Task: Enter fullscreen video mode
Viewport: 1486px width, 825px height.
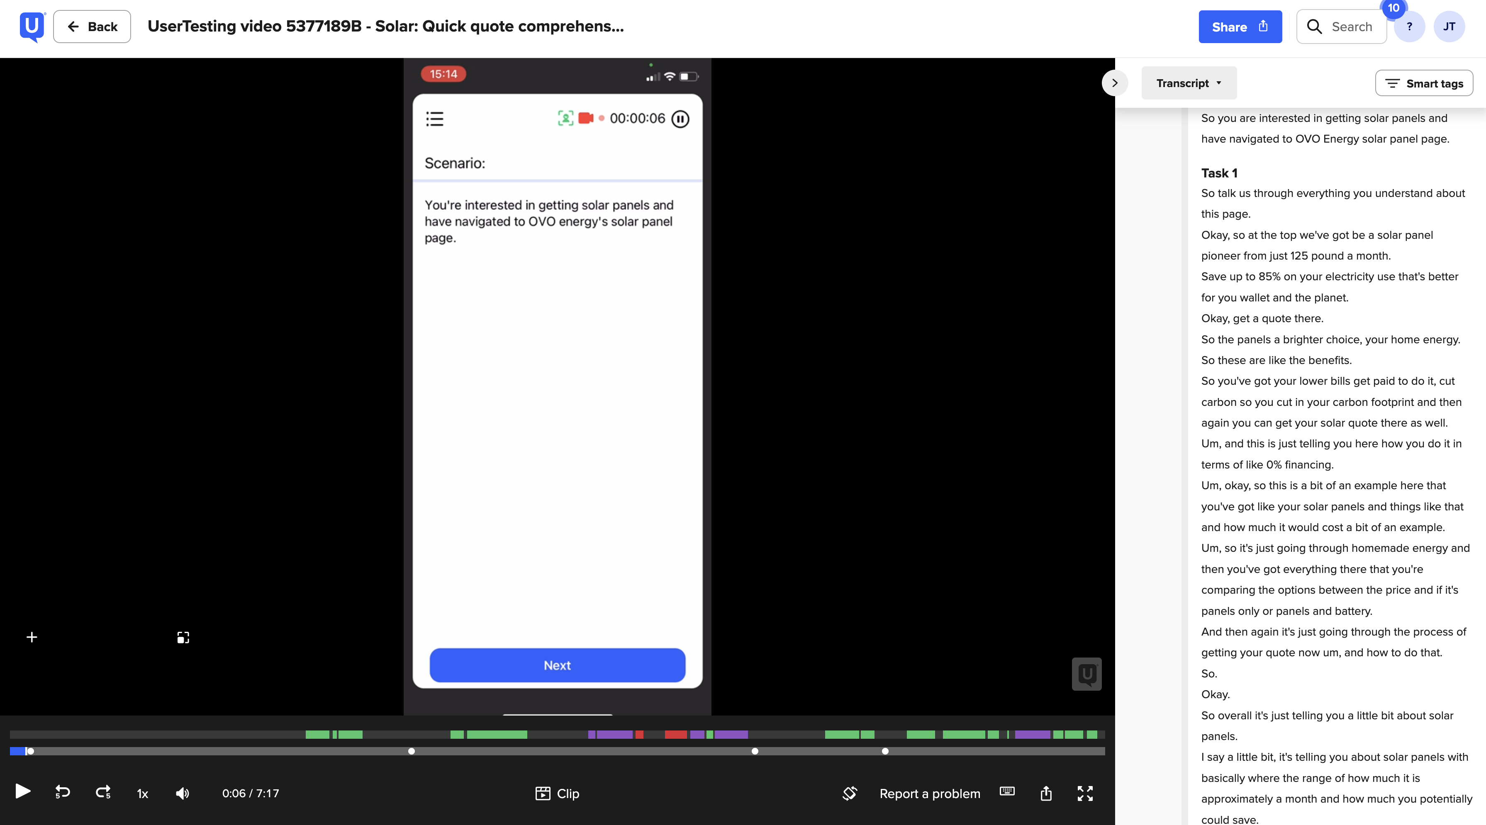Action: (x=1084, y=793)
